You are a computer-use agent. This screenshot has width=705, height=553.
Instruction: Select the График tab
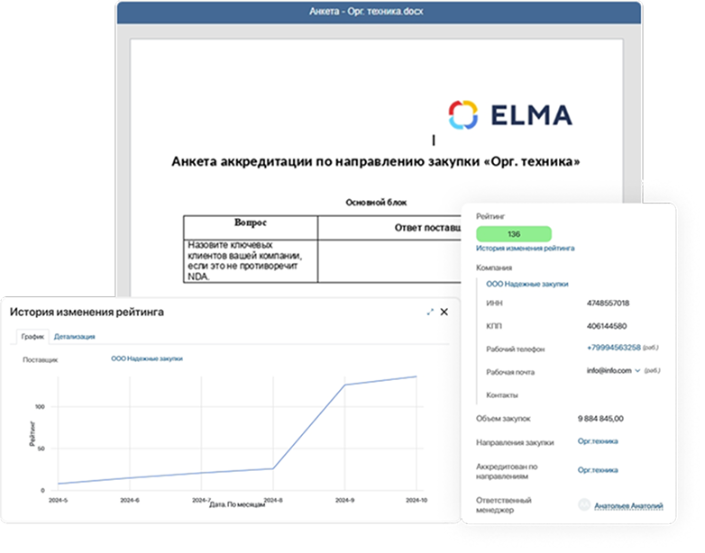tap(32, 336)
